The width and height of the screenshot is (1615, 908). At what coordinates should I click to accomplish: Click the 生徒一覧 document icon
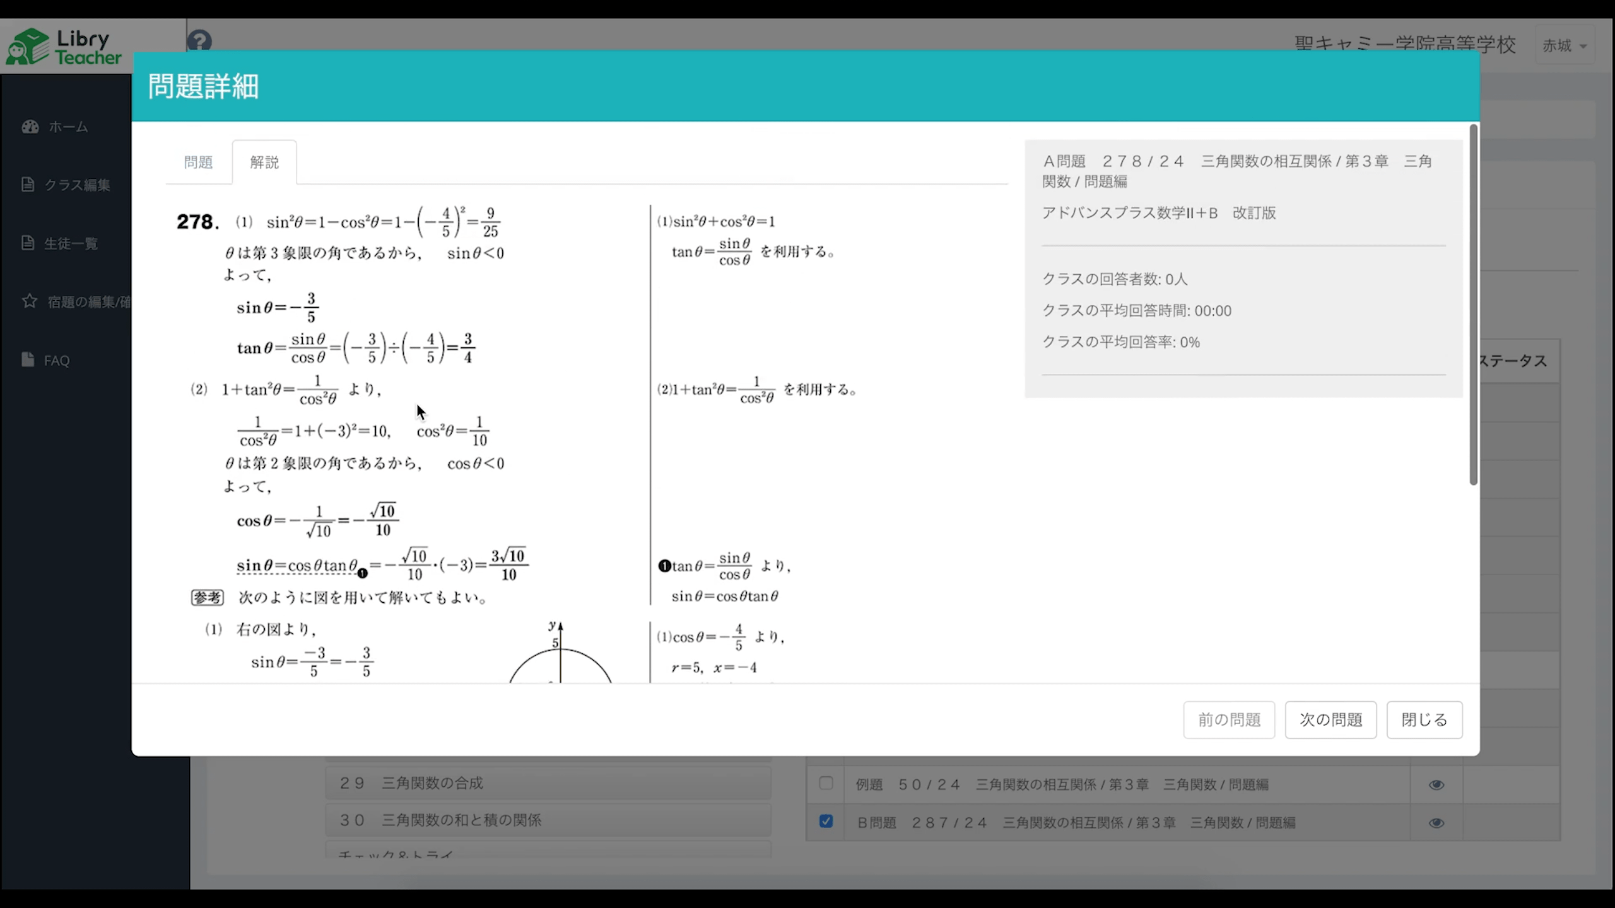tap(28, 243)
